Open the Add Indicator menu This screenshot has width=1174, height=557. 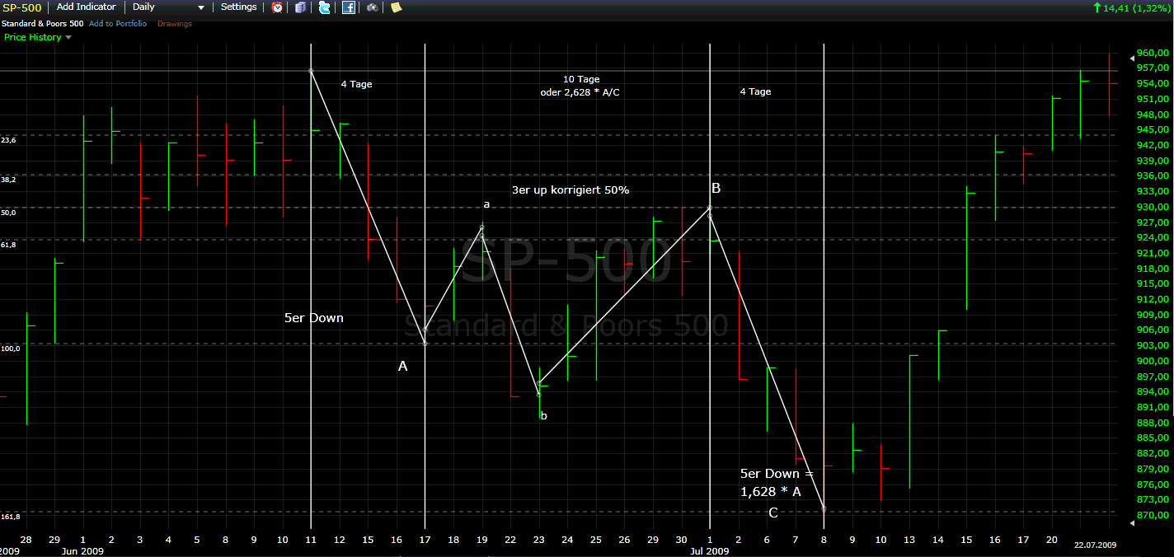point(86,7)
